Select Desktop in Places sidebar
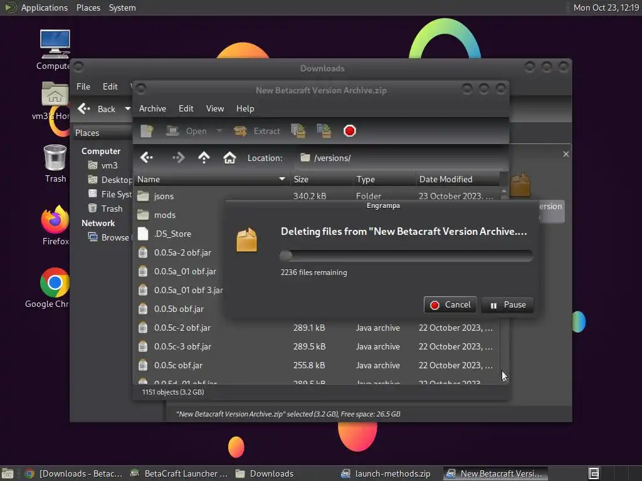This screenshot has width=642, height=481. [x=110, y=180]
